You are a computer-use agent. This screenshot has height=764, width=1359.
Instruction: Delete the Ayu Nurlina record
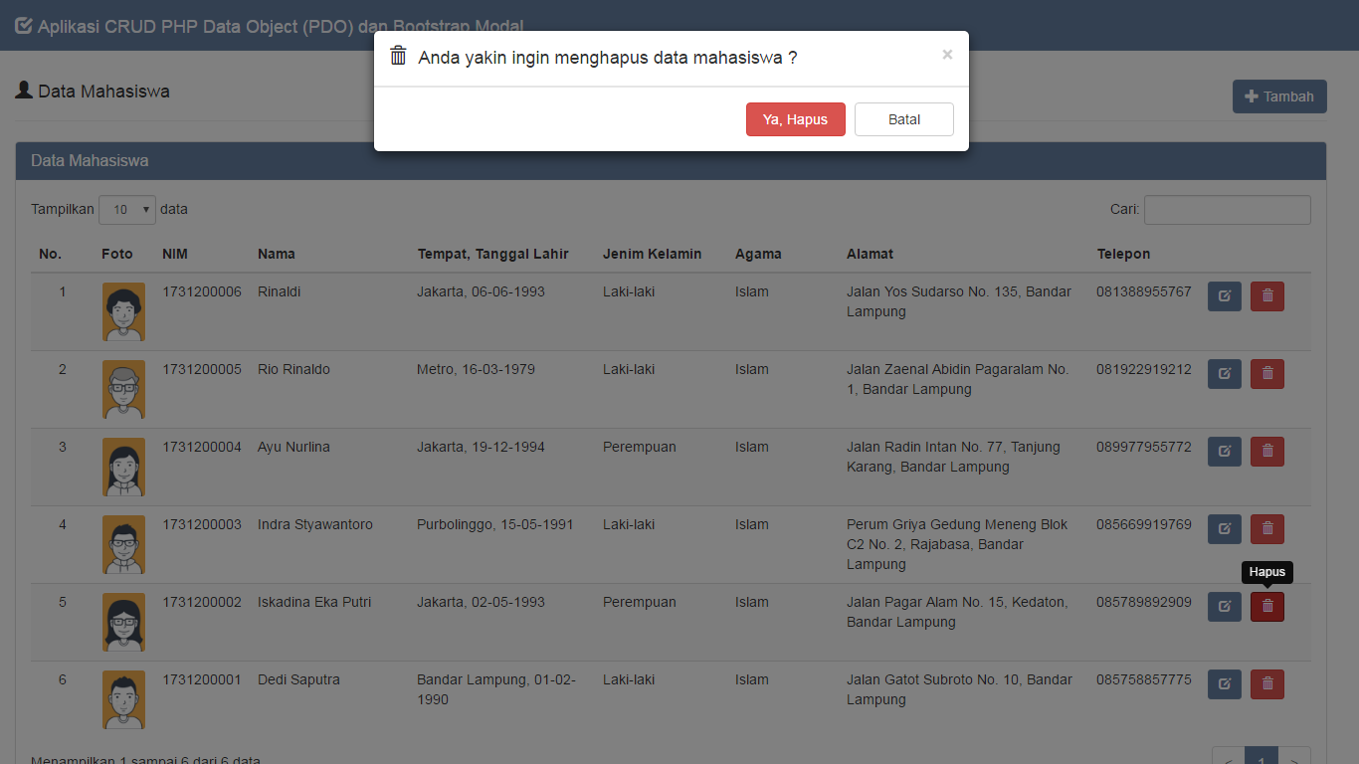tap(1266, 452)
